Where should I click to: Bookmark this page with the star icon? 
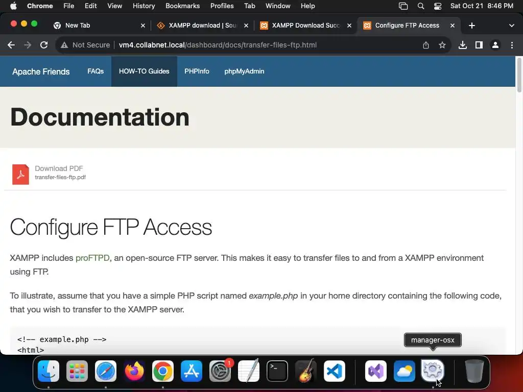pyautogui.click(x=442, y=45)
